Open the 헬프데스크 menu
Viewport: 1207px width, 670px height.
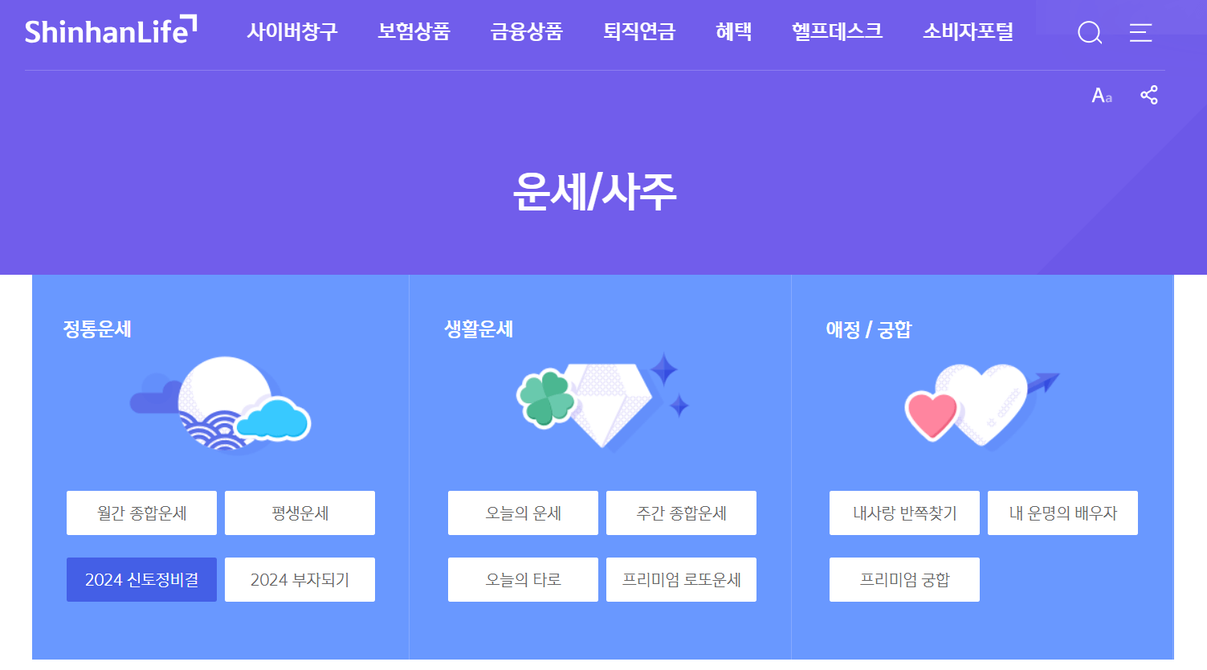point(837,31)
